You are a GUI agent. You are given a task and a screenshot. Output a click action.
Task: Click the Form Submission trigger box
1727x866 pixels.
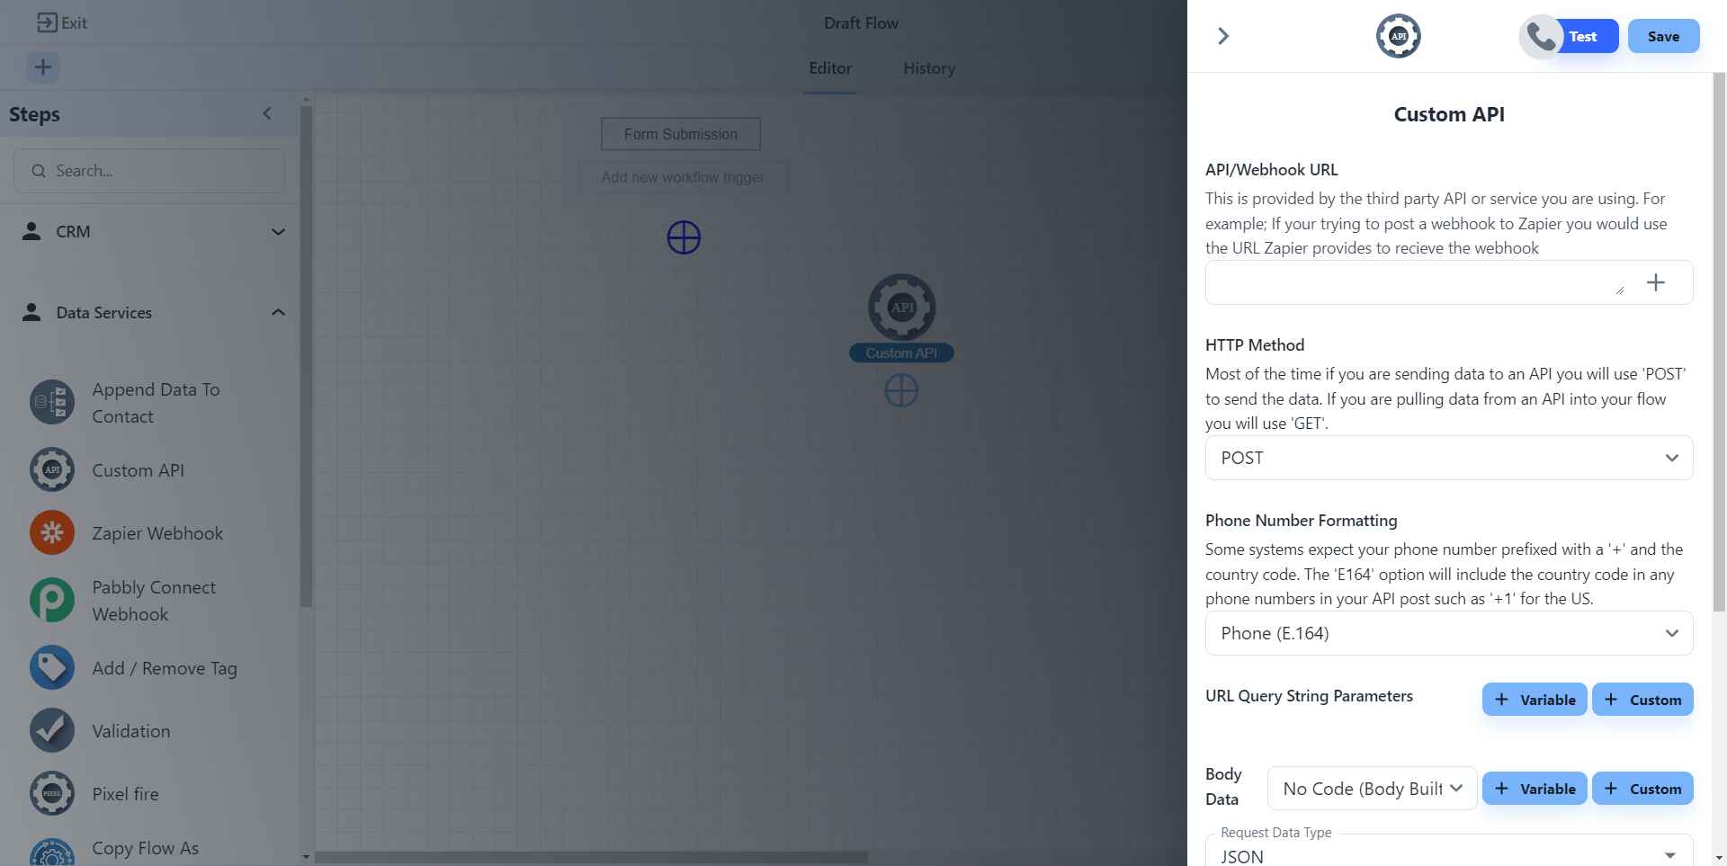point(681,134)
